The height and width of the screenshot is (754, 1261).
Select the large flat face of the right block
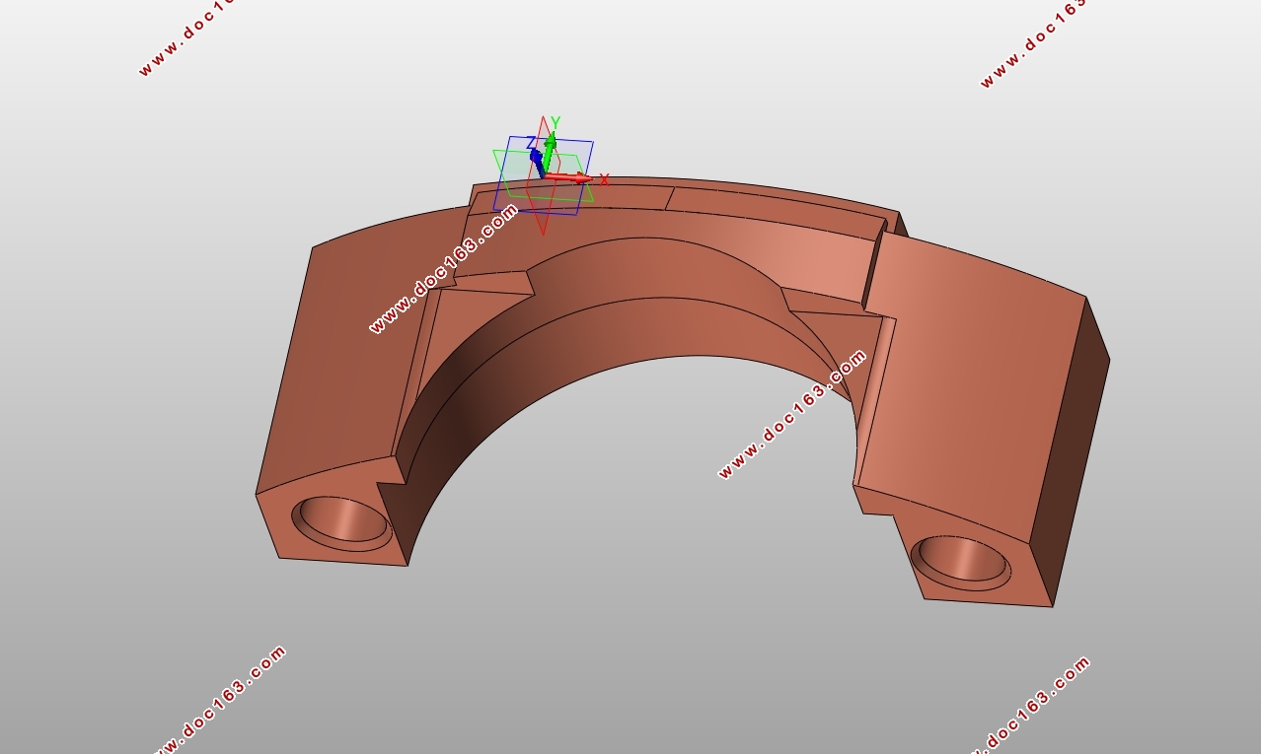[972, 384]
